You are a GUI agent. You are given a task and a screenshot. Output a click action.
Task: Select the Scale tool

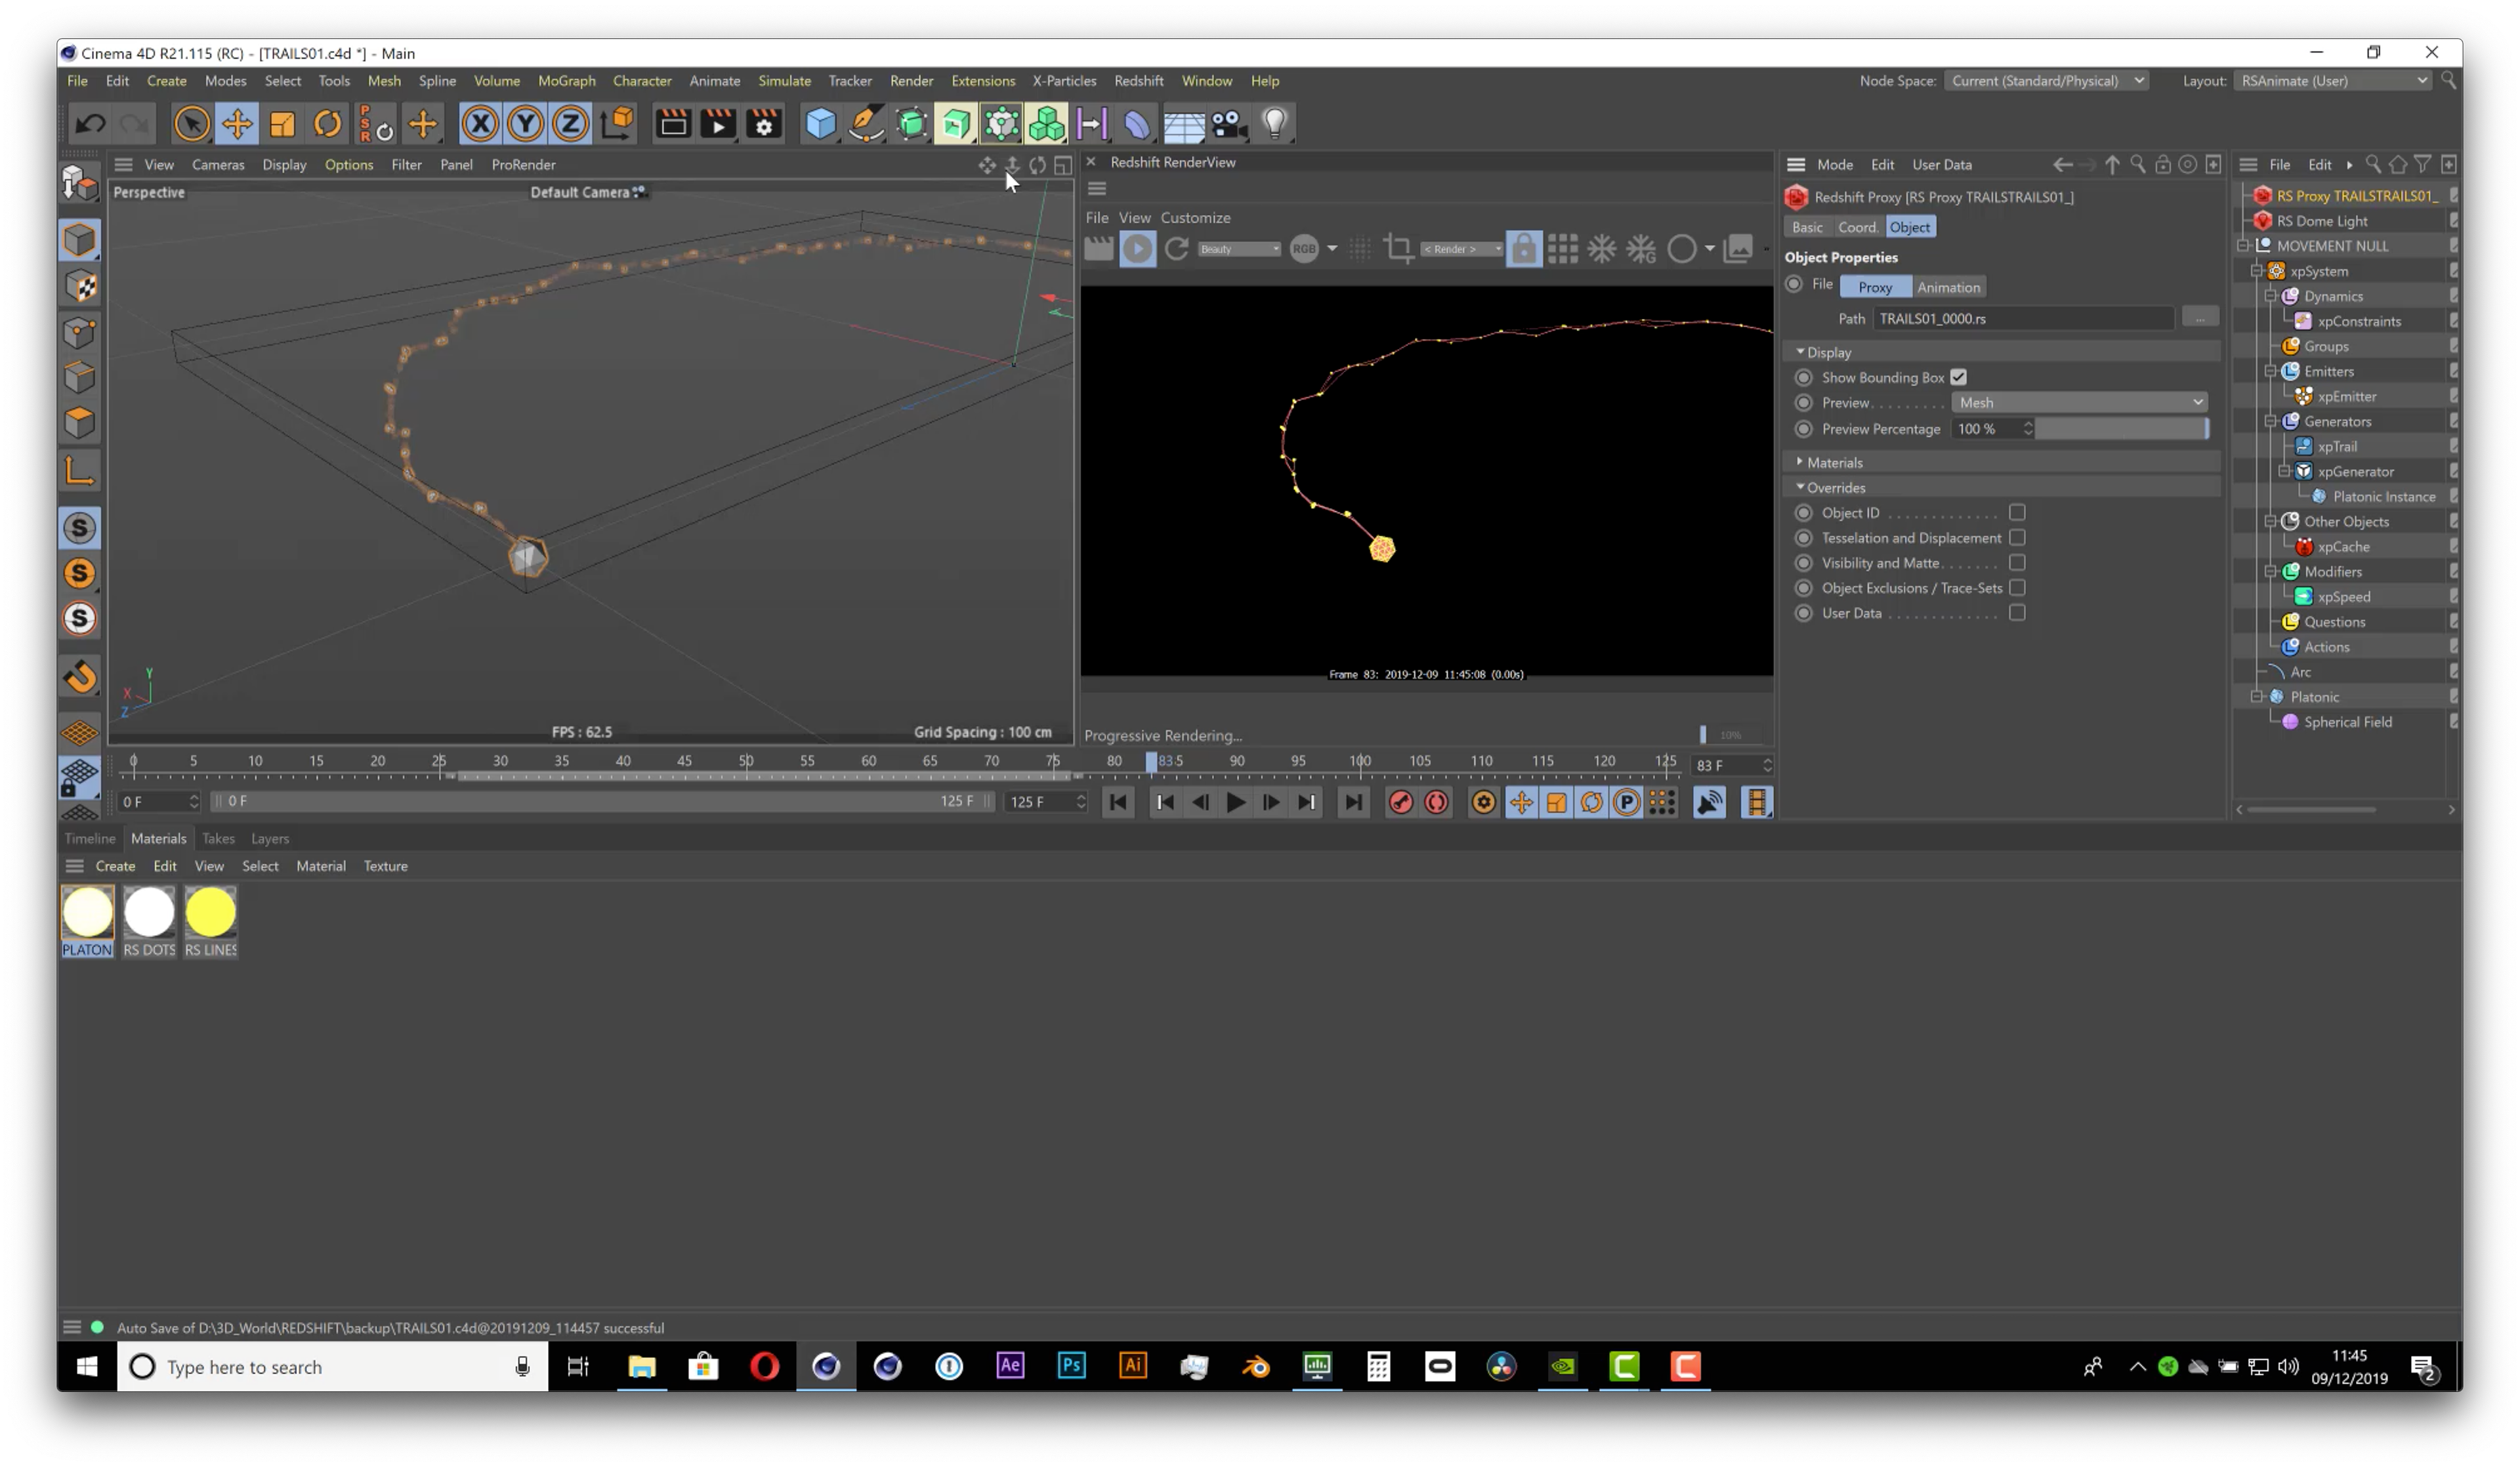282,124
